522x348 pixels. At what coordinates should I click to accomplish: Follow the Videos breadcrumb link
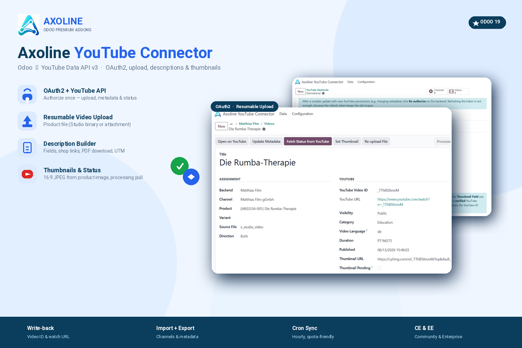point(269,124)
